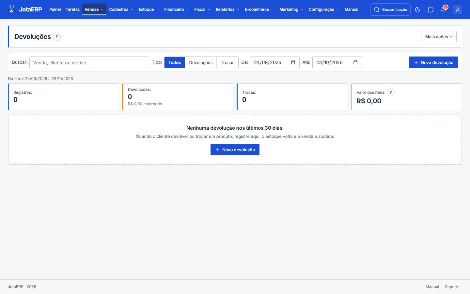Open the Buscar função search button
This screenshot has width=470, height=294.
click(390, 9)
